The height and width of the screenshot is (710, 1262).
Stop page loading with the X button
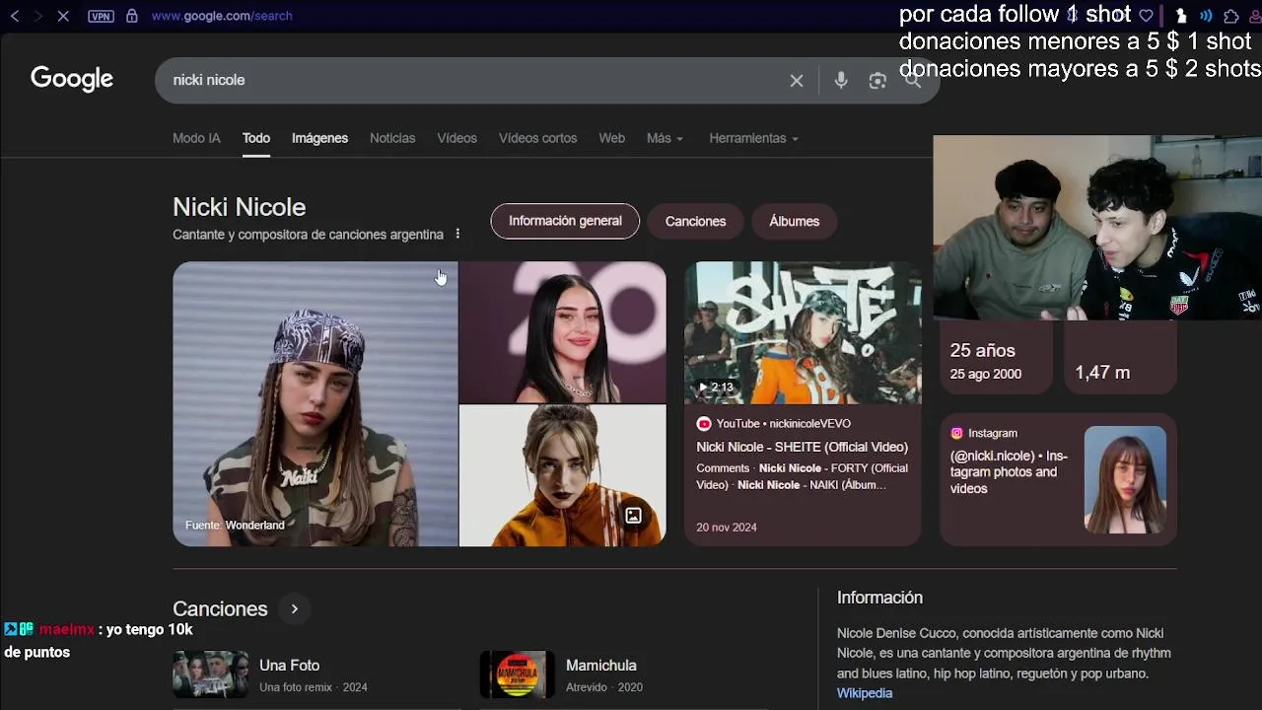pos(63,16)
